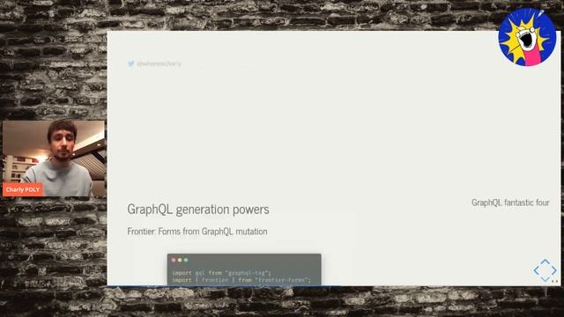Click the Twitter bird icon on the slide

point(130,63)
